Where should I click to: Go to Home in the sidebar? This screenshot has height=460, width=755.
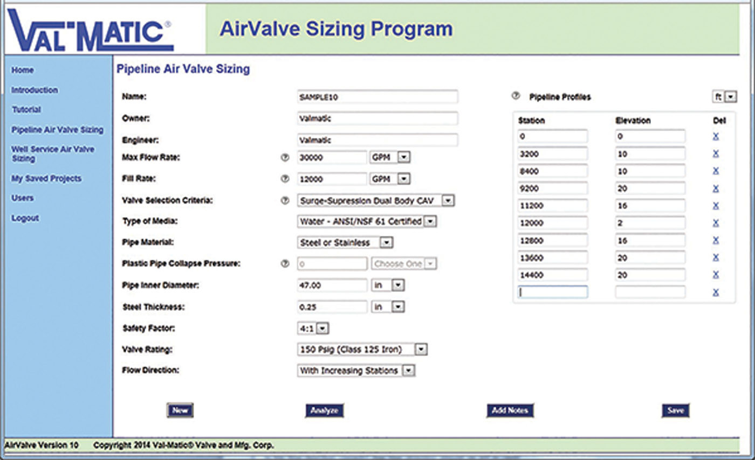point(23,70)
